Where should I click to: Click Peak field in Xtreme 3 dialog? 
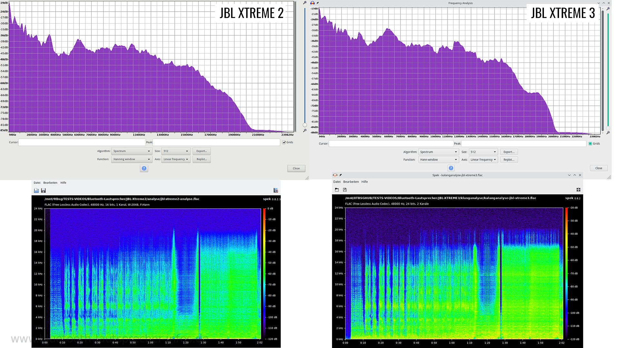tap(524, 143)
